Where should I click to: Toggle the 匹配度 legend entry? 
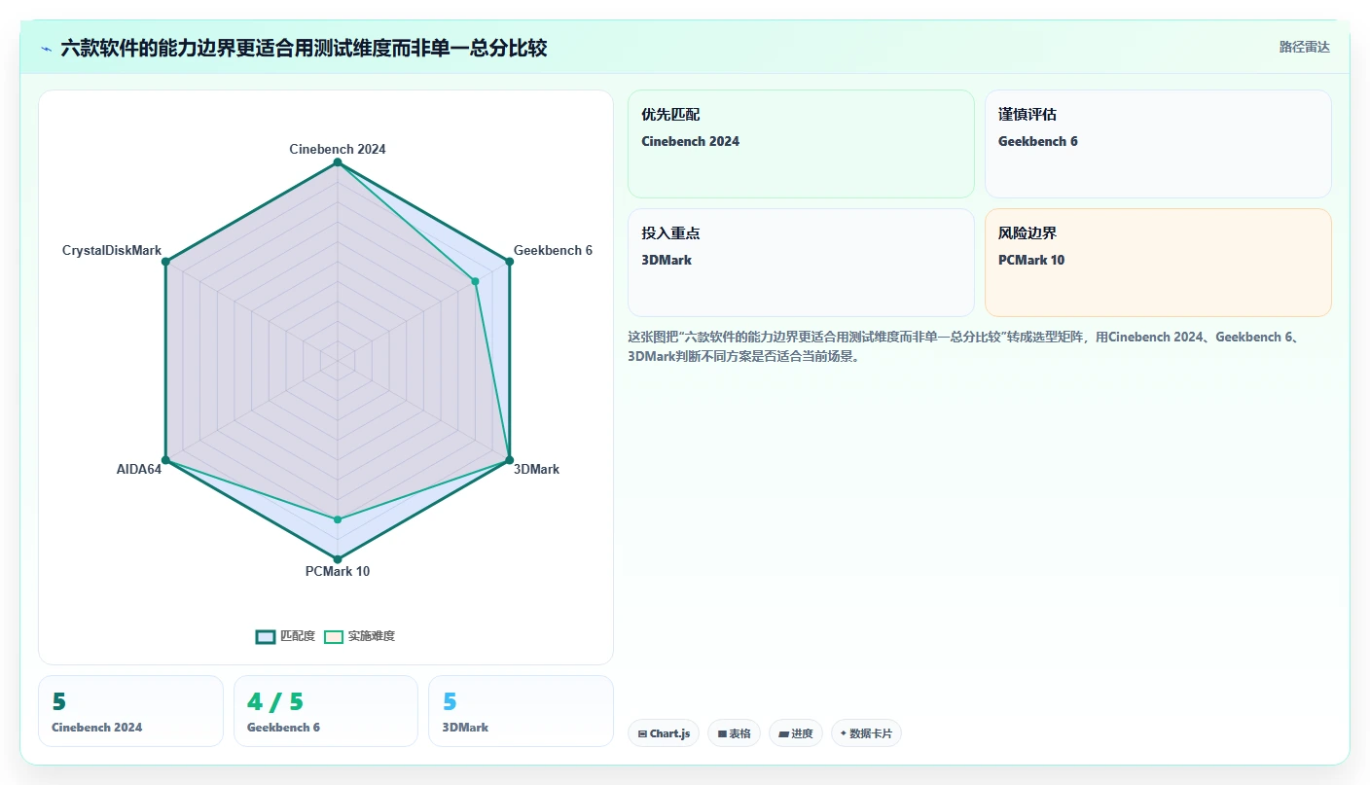[285, 636]
